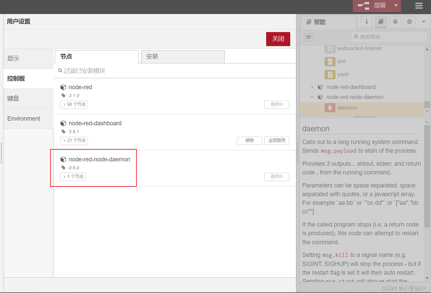This screenshot has height=294, width=431.
Task: Expand node-red-dashboard in help tree
Action: 312,87
